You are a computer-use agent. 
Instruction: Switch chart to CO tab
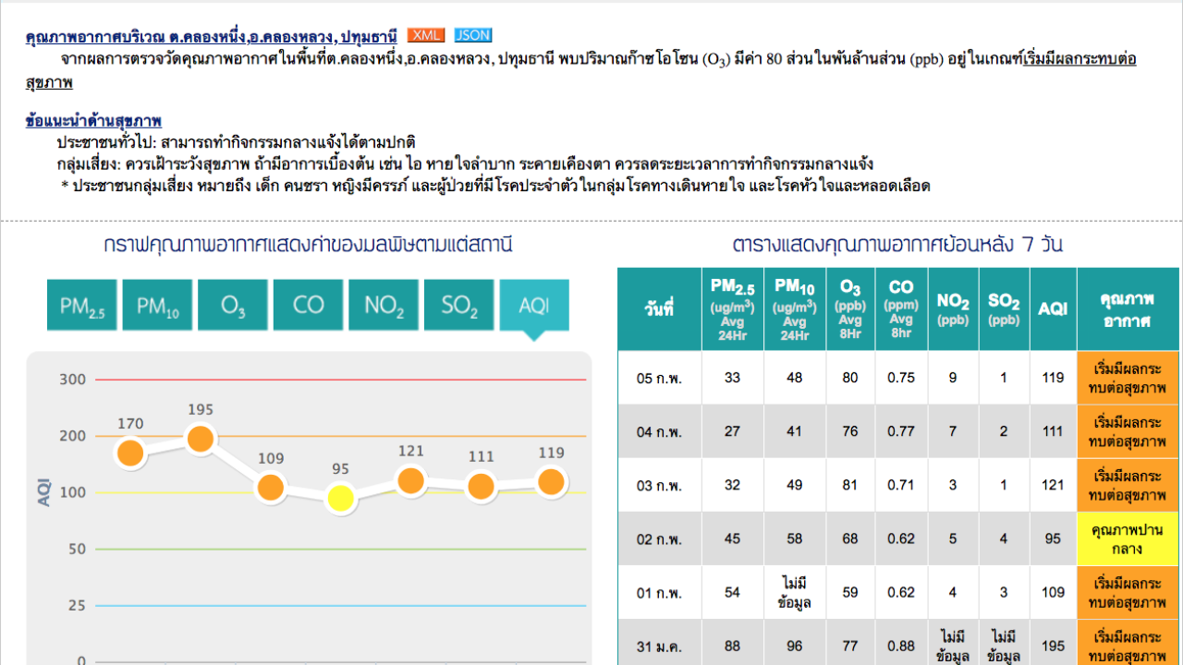tap(308, 306)
